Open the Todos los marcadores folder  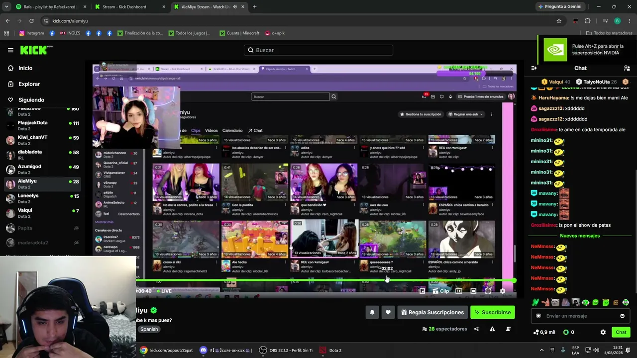609,33
